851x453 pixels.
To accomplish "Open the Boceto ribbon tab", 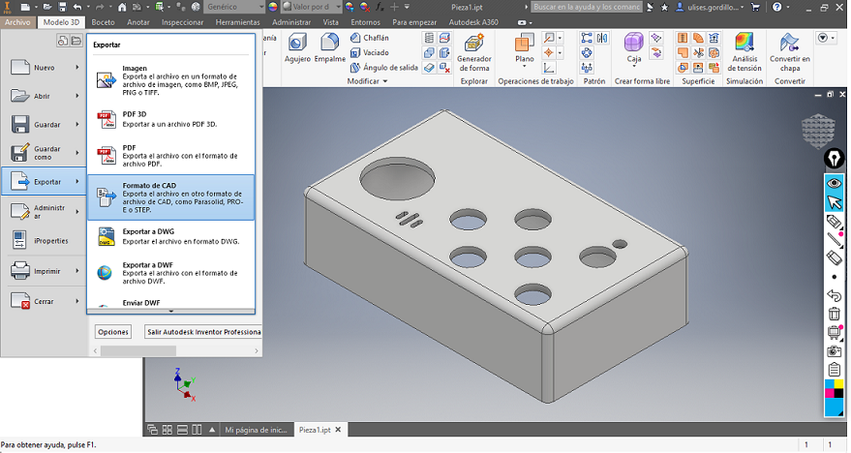I will click(104, 22).
